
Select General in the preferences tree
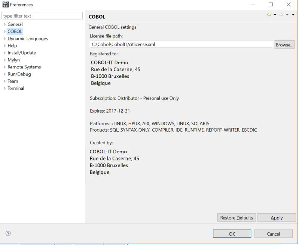click(15, 24)
